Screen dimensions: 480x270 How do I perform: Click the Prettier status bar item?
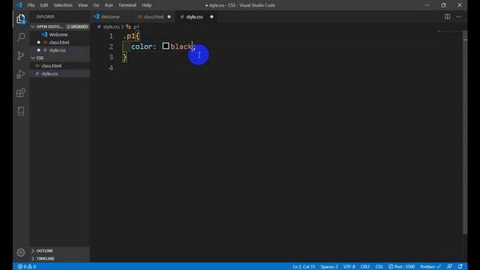[430, 267]
